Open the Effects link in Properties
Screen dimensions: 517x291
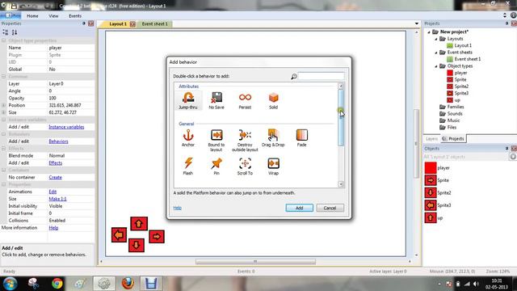click(56, 163)
